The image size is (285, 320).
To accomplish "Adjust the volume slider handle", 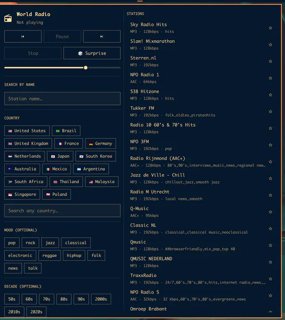I will click(86, 68).
